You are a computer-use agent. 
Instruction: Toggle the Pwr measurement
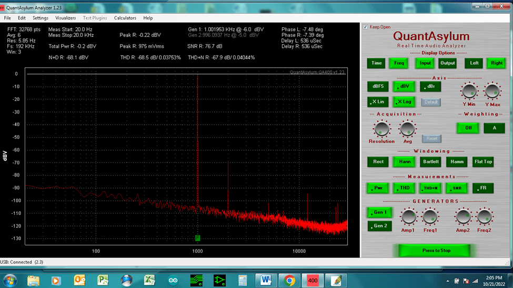tap(378, 188)
